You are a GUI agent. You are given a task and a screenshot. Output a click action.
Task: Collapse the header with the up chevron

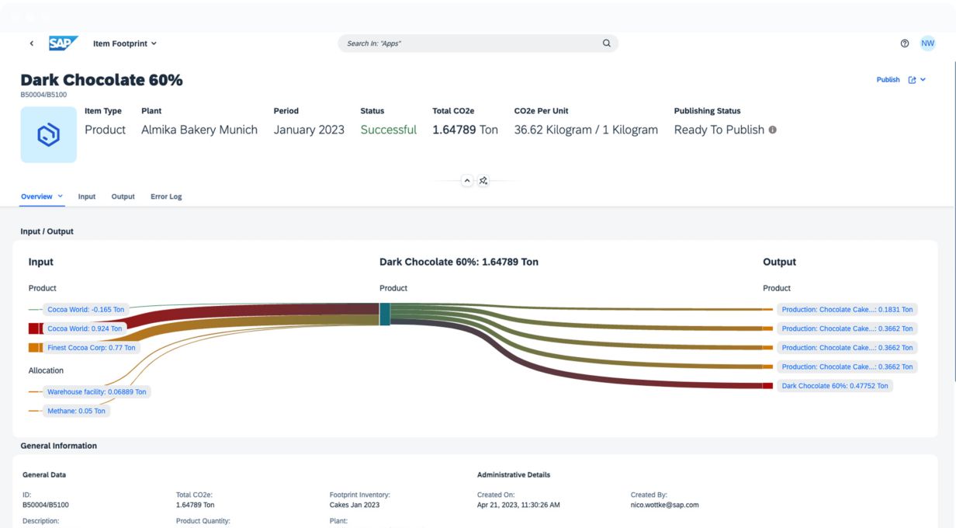(x=467, y=181)
